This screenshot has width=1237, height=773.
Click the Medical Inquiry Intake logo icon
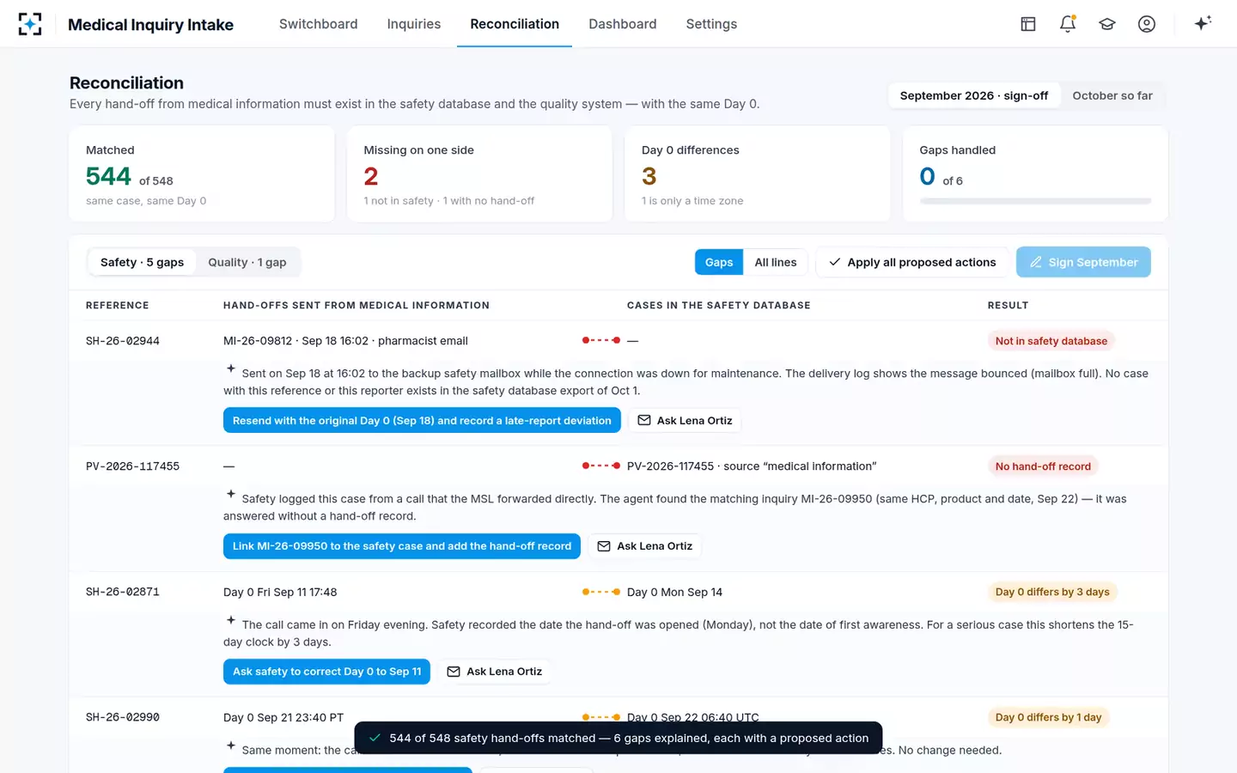[x=30, y=24]
